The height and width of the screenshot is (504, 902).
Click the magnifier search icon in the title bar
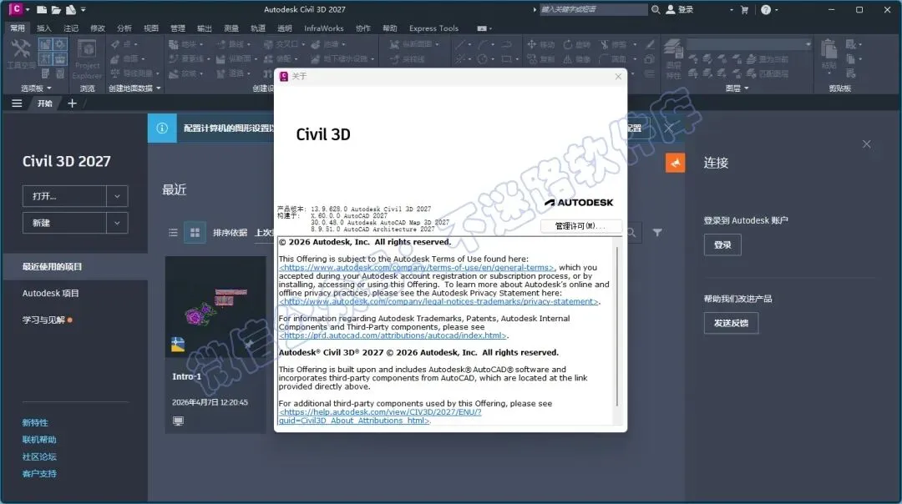[656, 10]
